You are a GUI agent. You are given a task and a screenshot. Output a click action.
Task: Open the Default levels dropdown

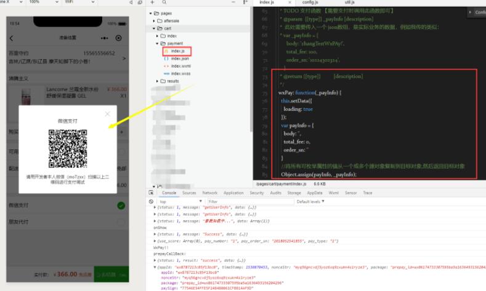click(310, 202)
